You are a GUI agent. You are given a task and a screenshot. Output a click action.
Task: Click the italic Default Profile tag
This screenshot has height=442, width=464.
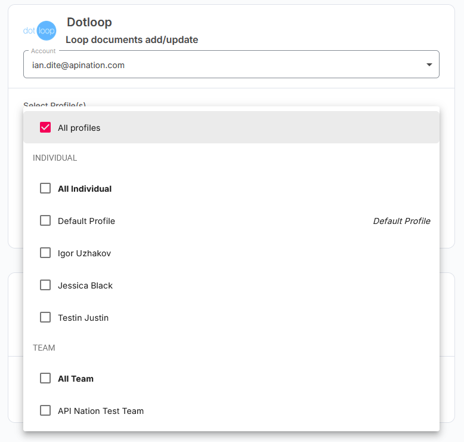pyautogui.click(x=401, y=221)
